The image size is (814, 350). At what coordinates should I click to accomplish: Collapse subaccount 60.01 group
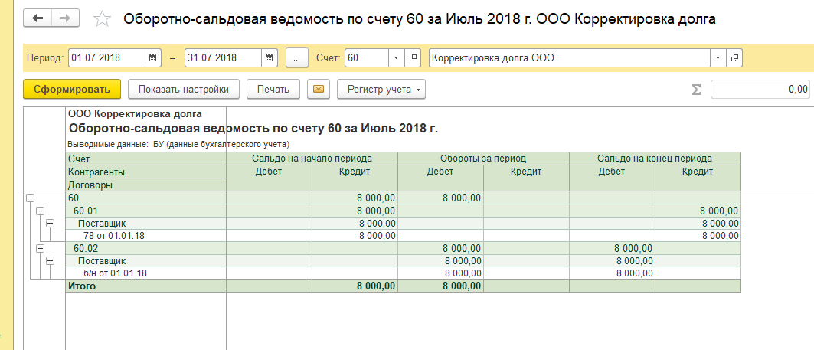point(40,211)
